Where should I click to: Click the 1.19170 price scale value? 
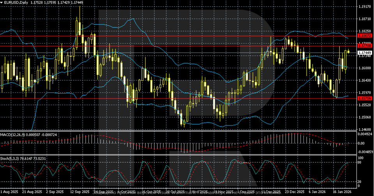pos(364,7)
